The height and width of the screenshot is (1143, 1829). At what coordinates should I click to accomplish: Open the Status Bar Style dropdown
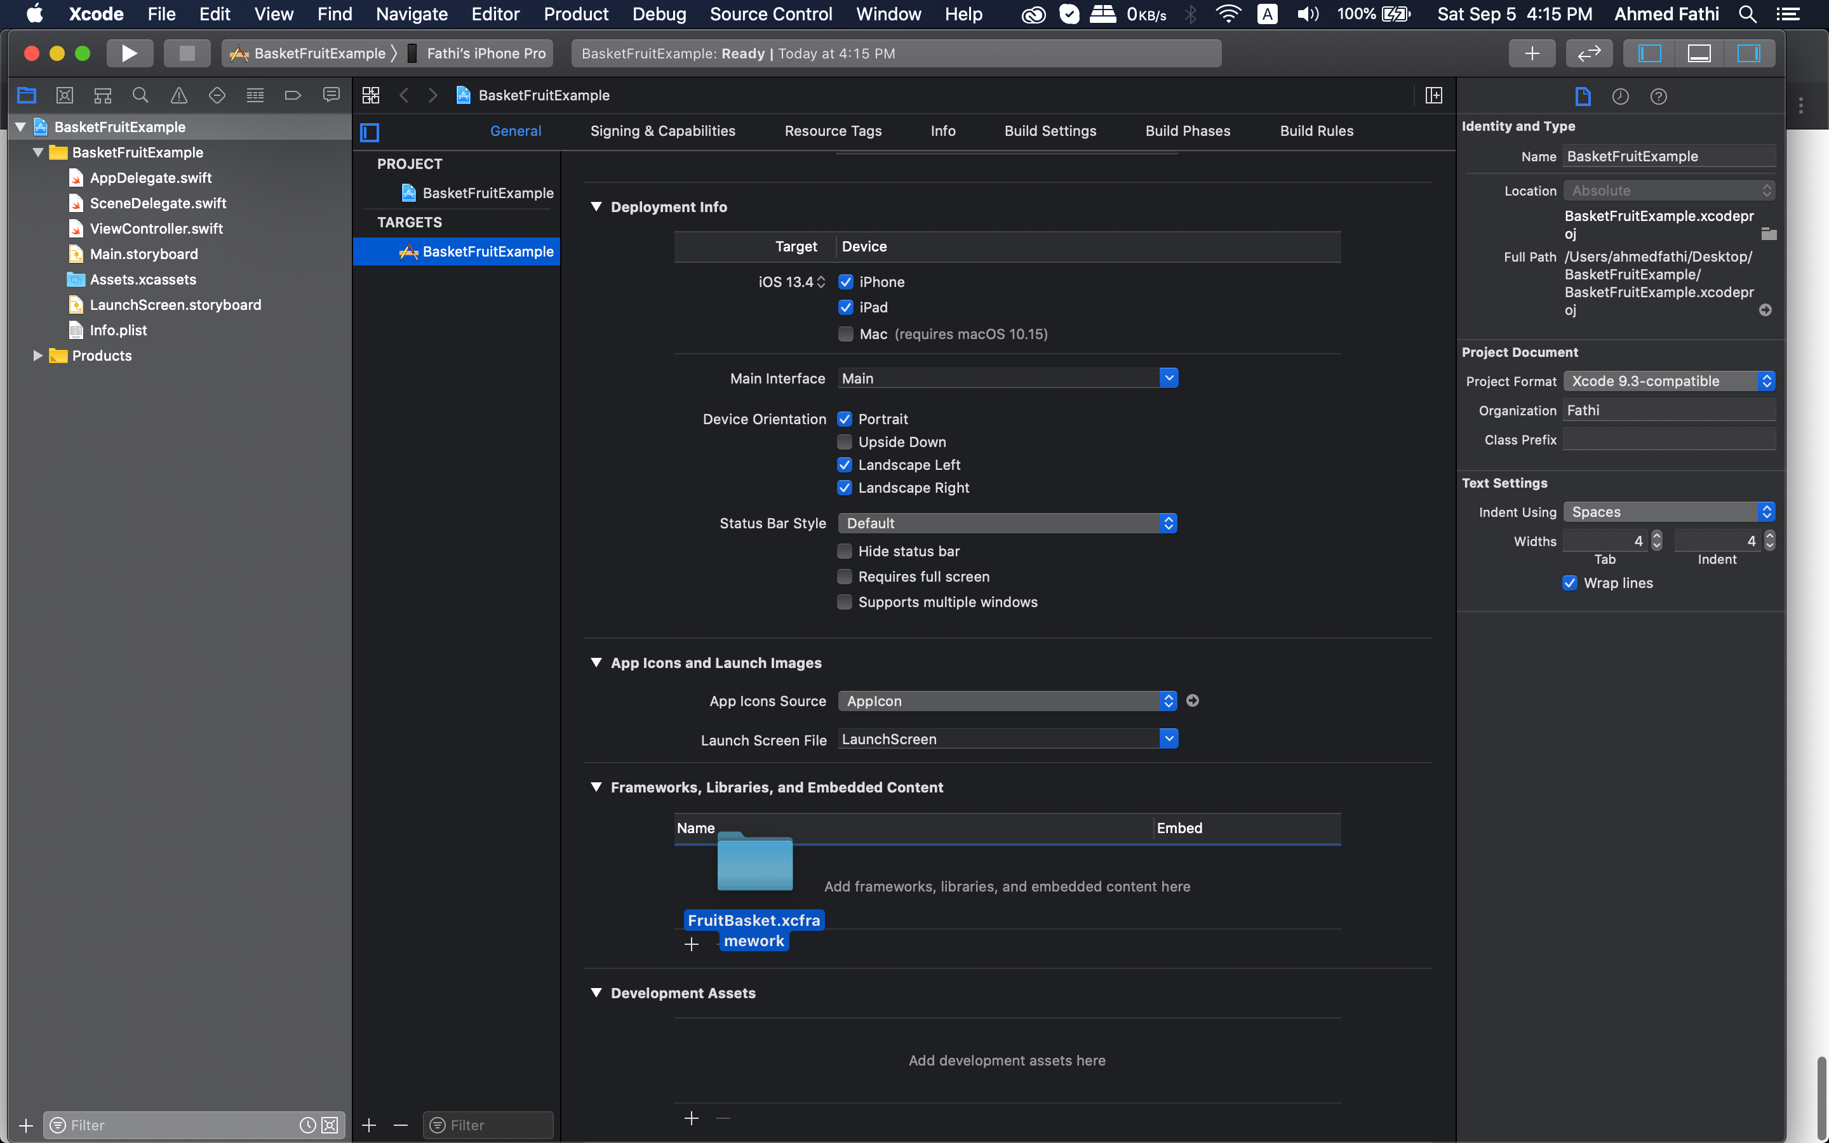click(1168, 523)
